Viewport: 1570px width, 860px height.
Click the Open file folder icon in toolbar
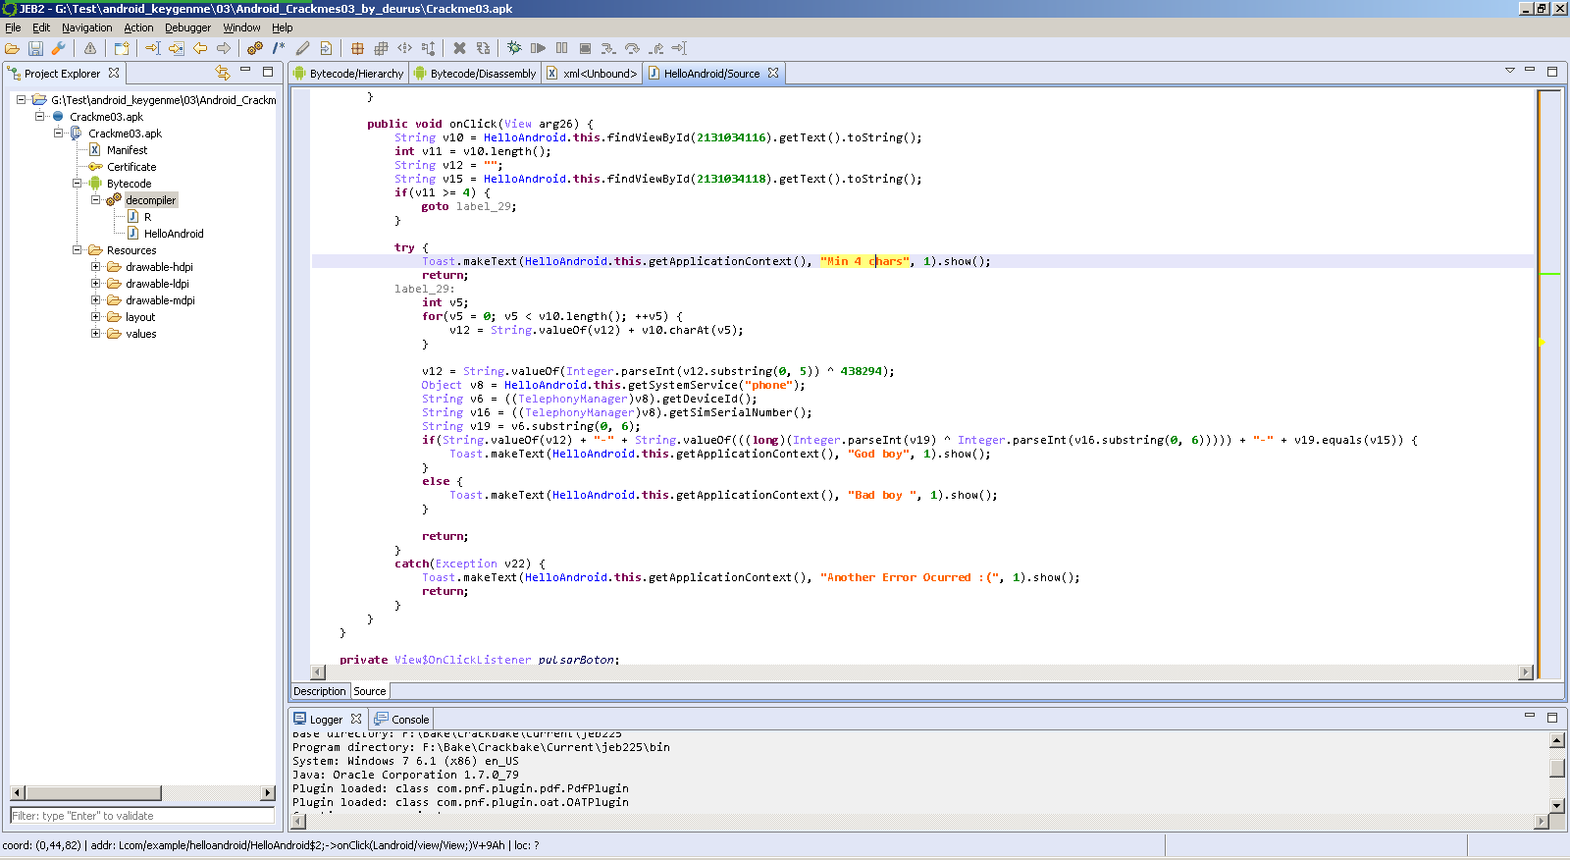click(12, 48)
